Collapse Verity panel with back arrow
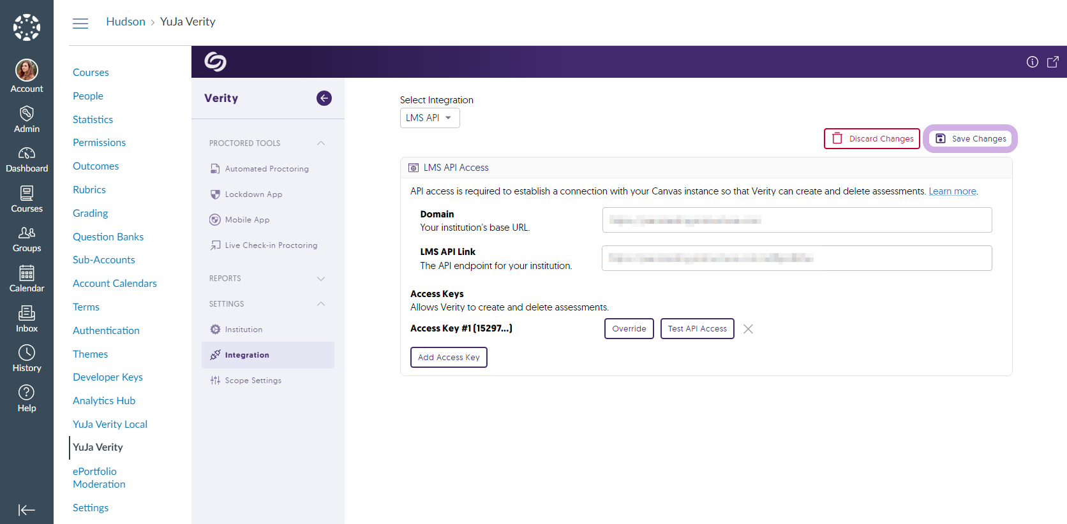Screen dimensions: 1067x524 click(324, 98)
